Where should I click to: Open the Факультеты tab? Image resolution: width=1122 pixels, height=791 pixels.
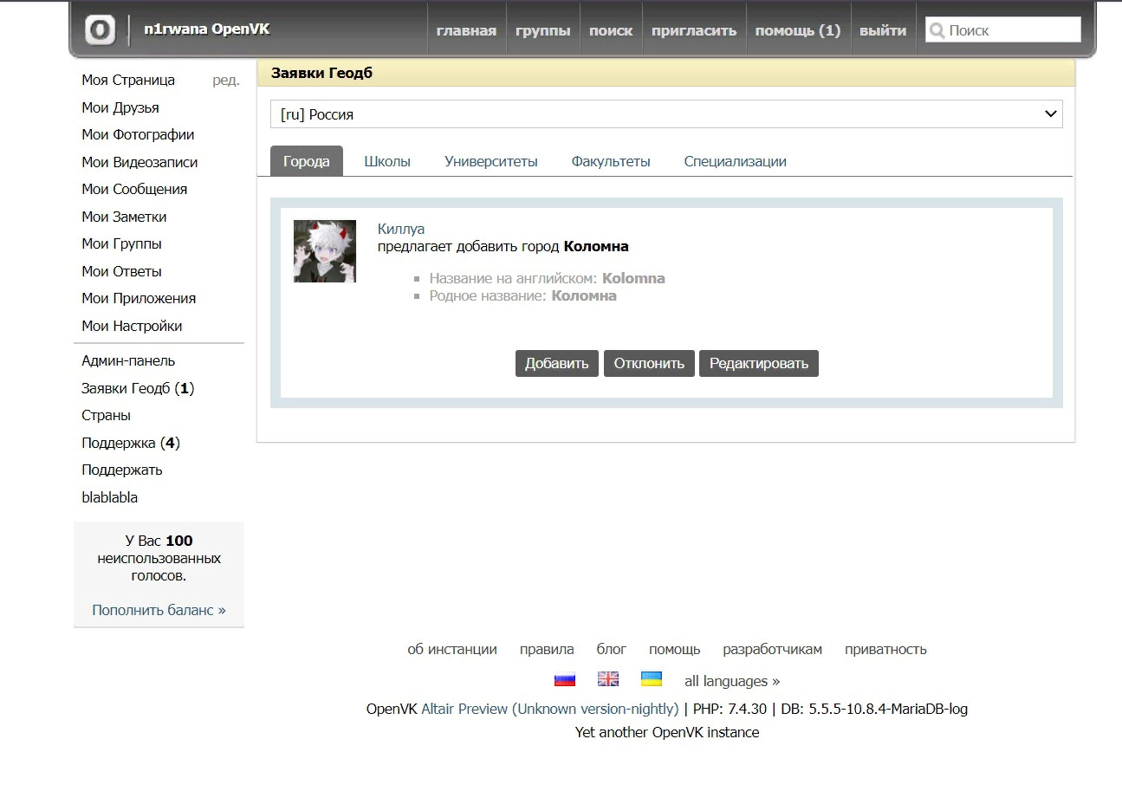[611, 161]
